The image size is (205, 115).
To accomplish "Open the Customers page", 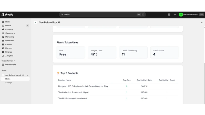I will click(x=10, y=33).
